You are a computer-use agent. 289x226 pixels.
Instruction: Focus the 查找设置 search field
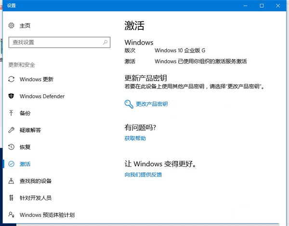55,42
